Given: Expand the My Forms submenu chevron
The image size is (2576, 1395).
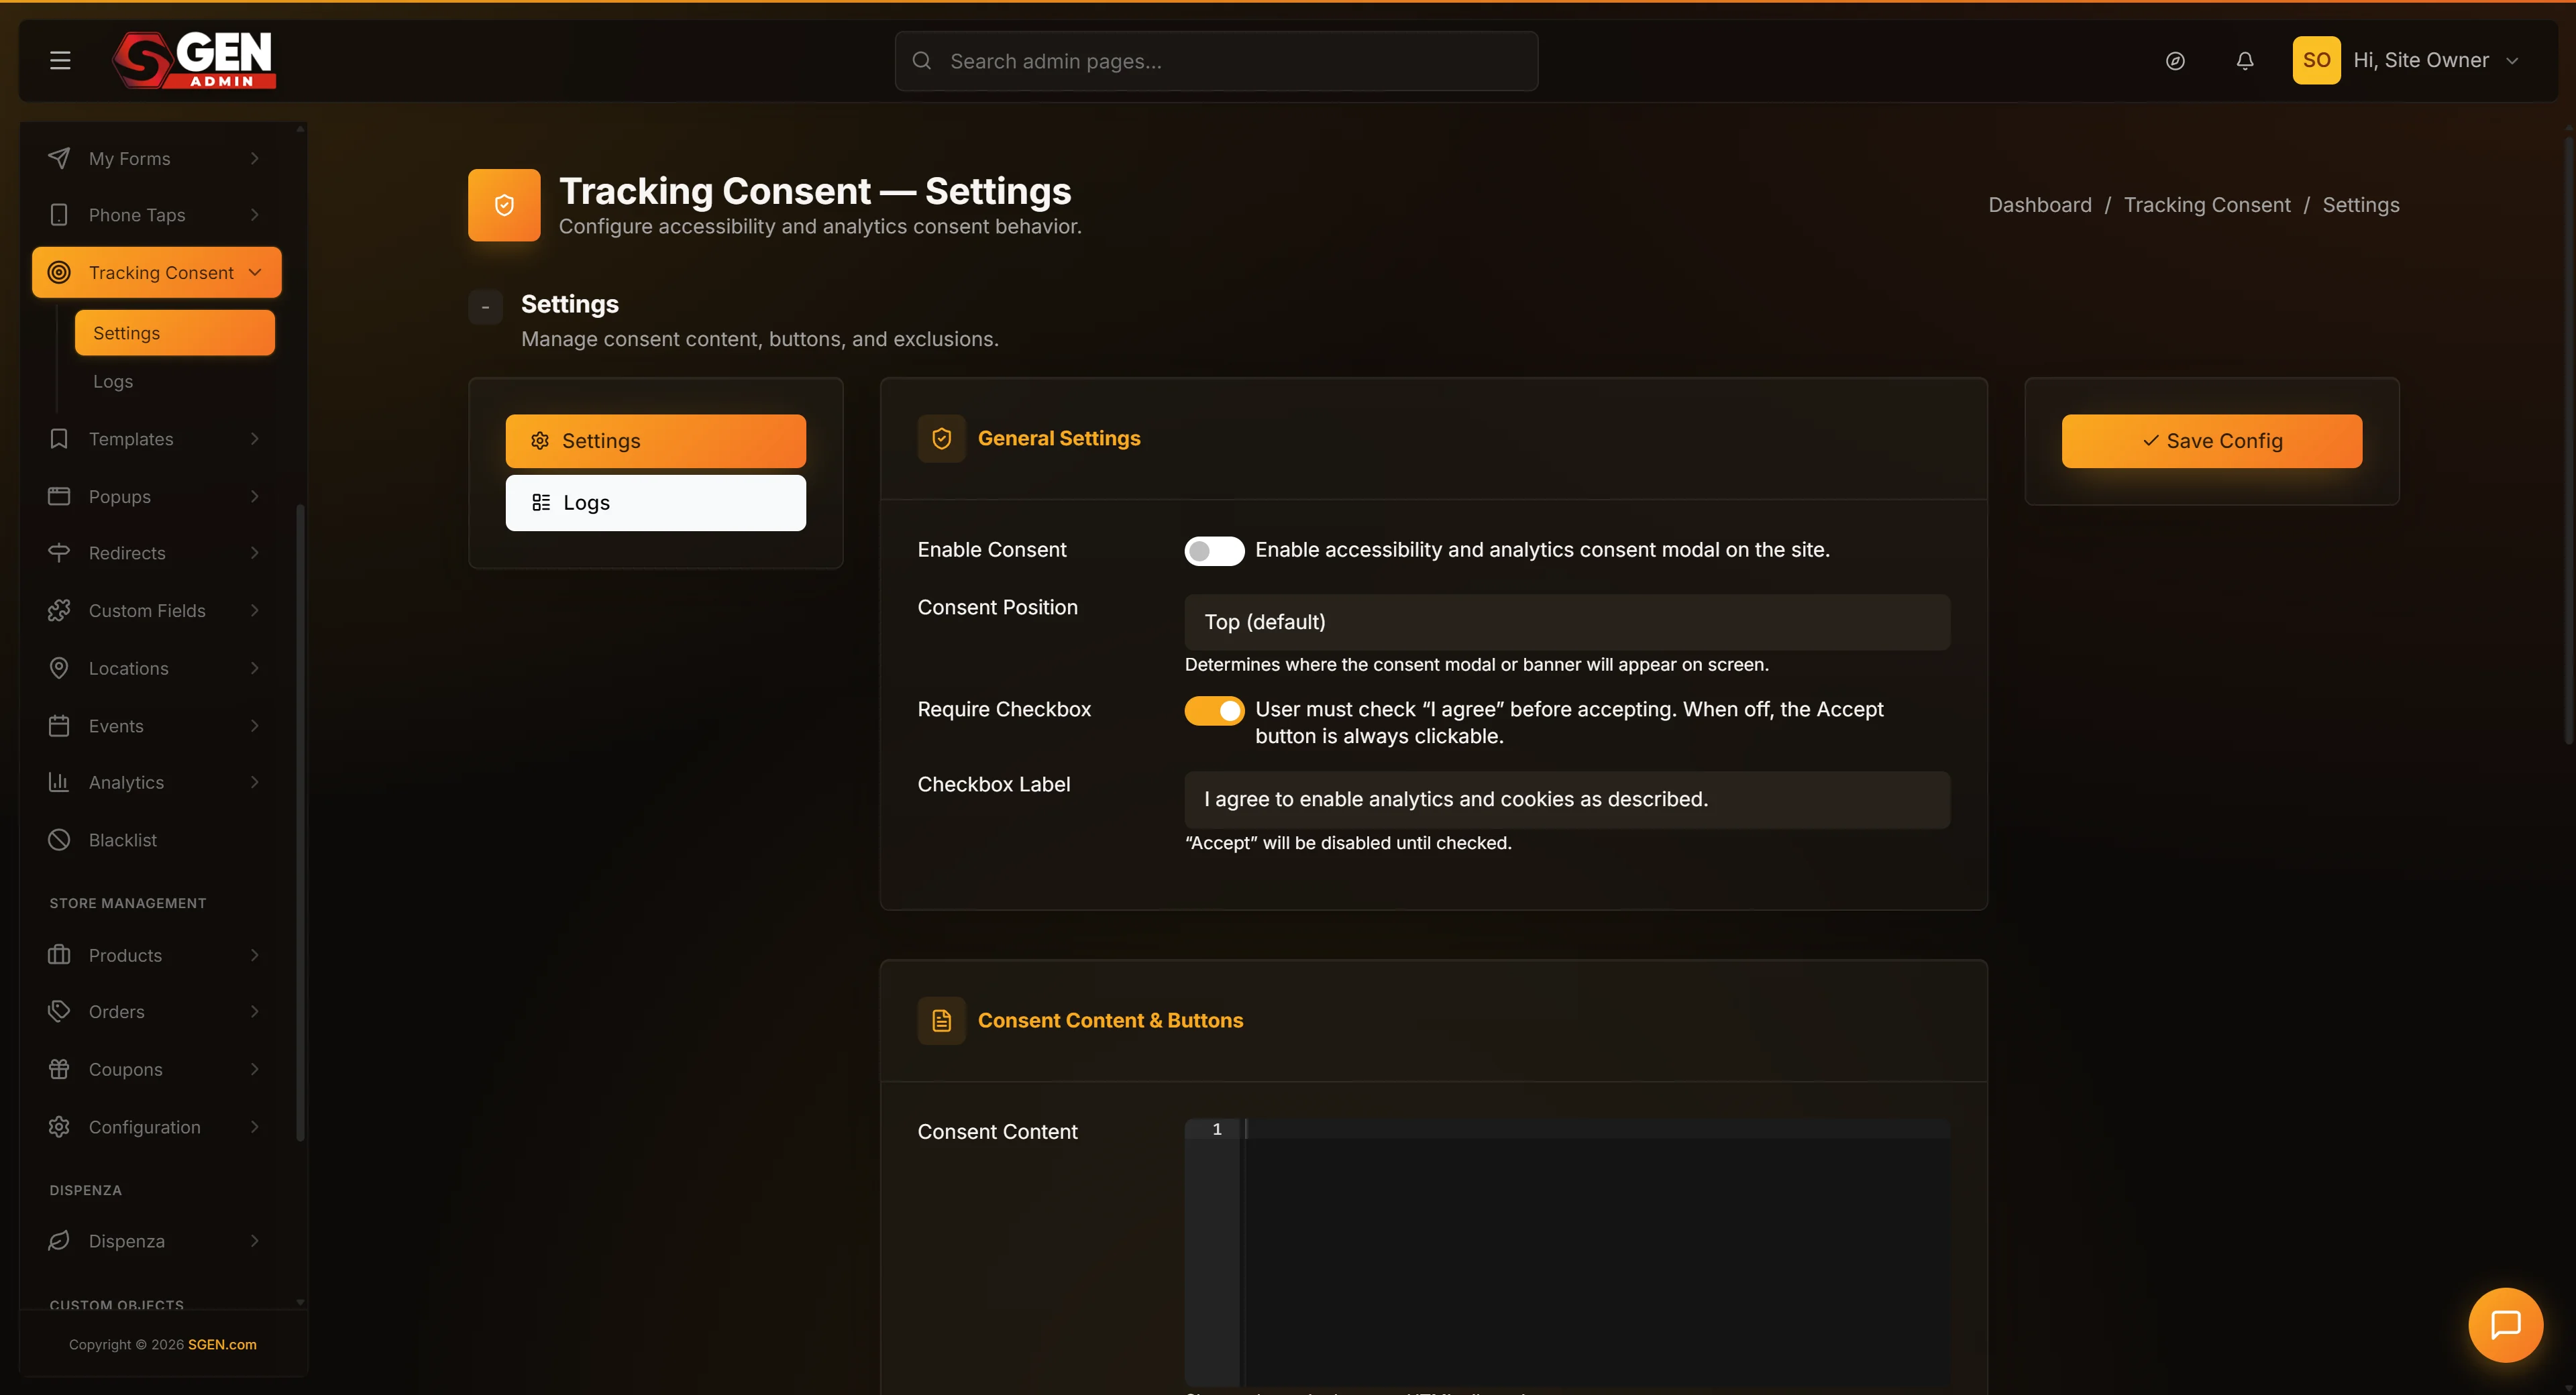Looking at the screenshot, I should pos(255,158).
